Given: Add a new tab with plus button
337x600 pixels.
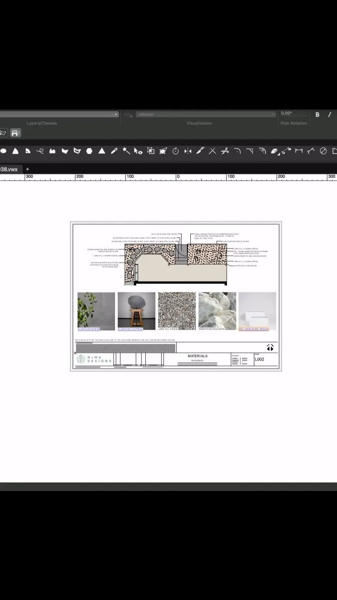Looking at the screenshot, I should tap(27, 169).
